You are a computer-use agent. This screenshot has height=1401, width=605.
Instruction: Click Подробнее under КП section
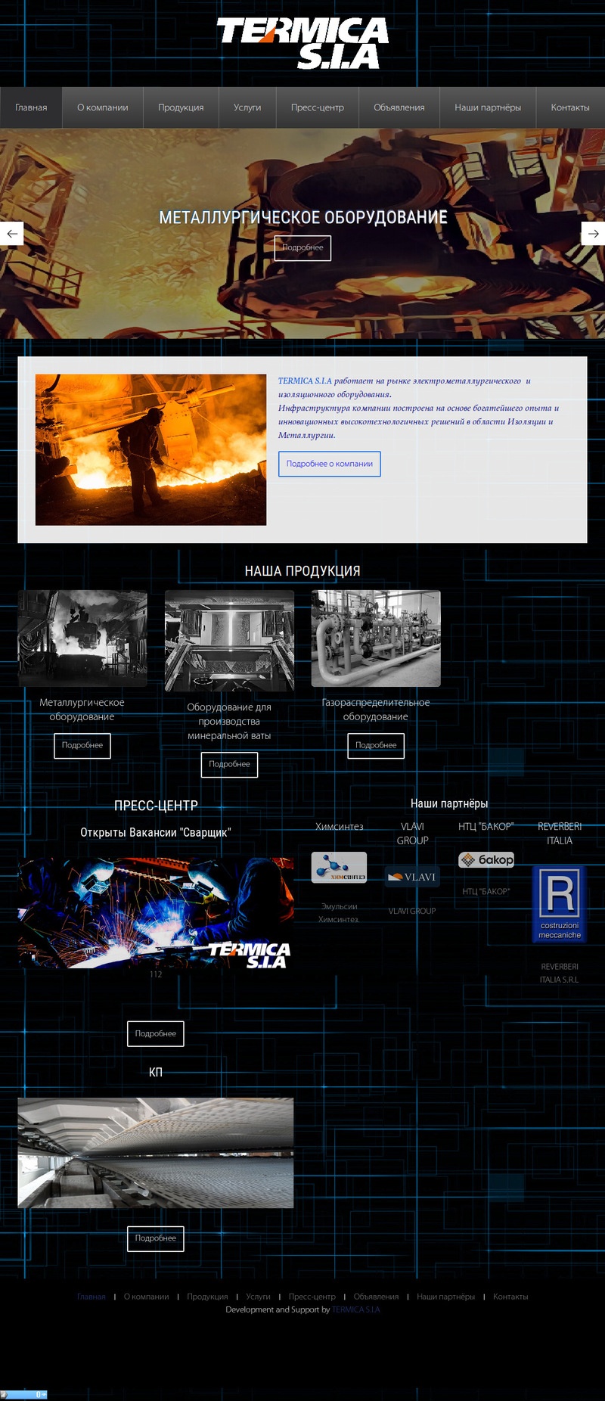pyautogui.click(x=156, y=1238)
